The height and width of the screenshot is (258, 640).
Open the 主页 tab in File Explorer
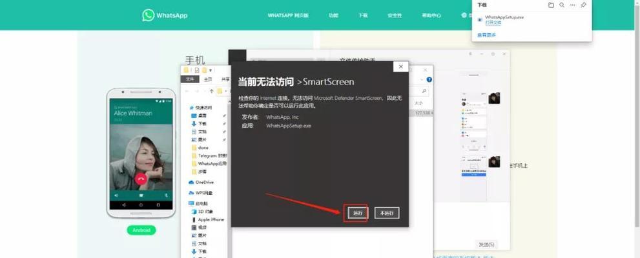click(x=208, y=79)
